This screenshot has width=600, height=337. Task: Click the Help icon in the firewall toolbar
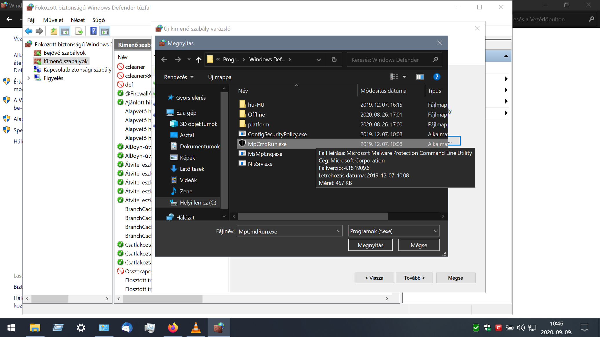pos(93,31)
